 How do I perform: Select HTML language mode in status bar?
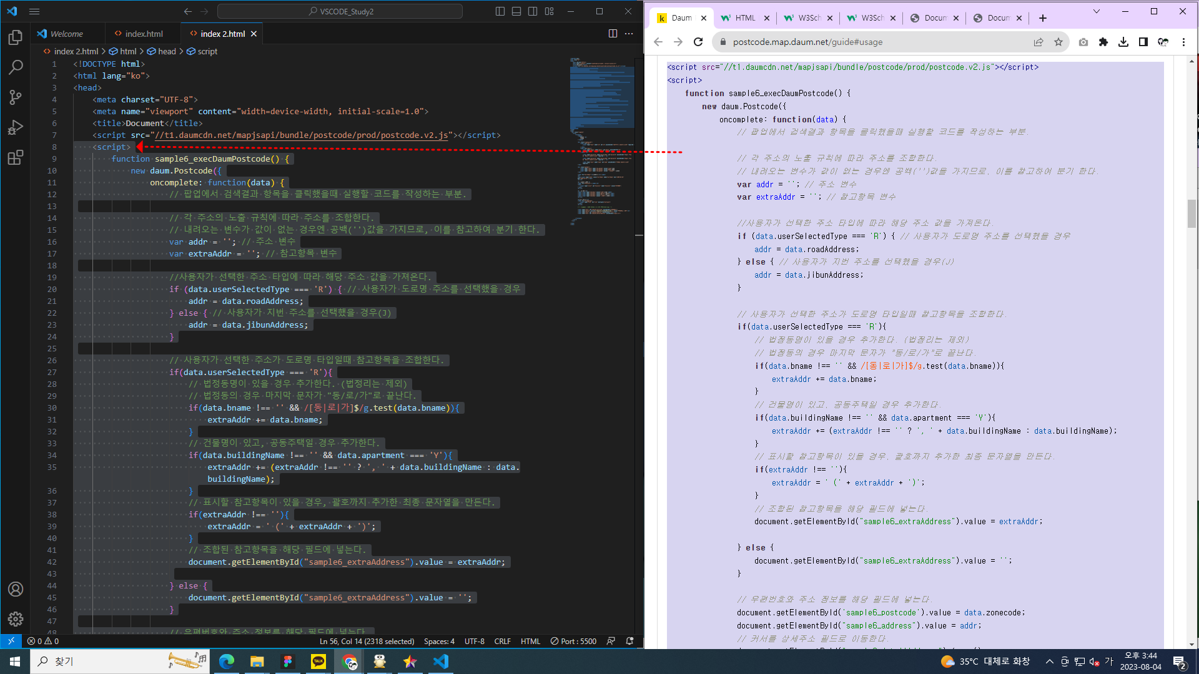[x=530, y=641]
